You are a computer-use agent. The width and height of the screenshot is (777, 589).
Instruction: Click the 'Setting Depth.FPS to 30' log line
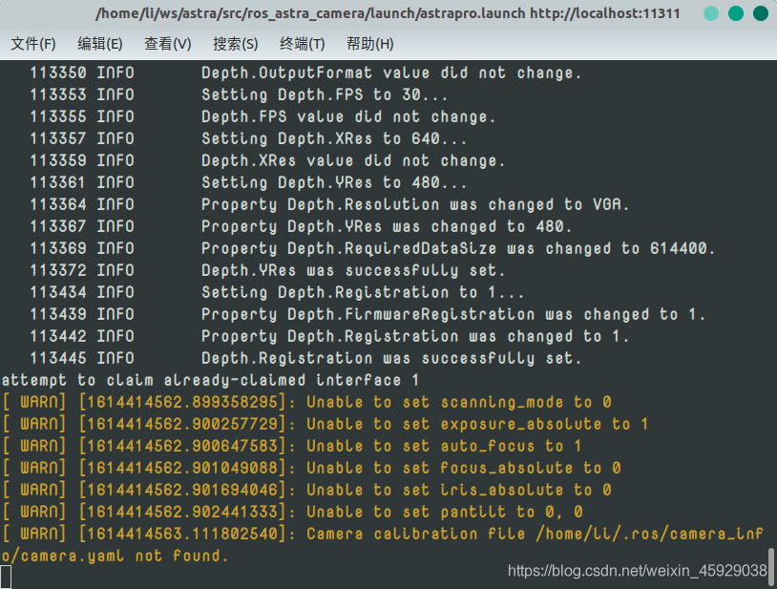pos(239,95)
